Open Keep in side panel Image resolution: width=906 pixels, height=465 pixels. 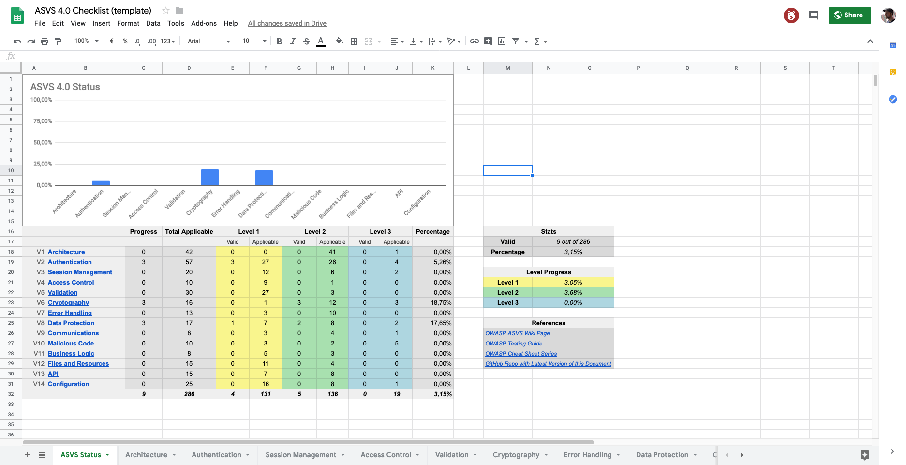893,72
